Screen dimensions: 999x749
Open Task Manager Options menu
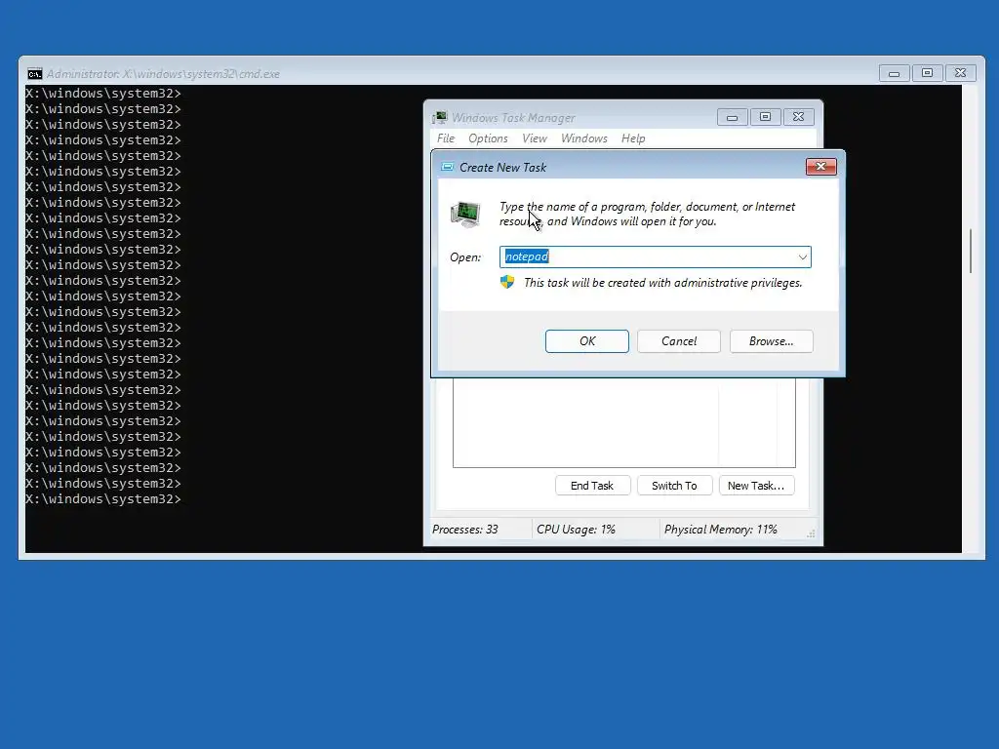(x=488, y=138)
